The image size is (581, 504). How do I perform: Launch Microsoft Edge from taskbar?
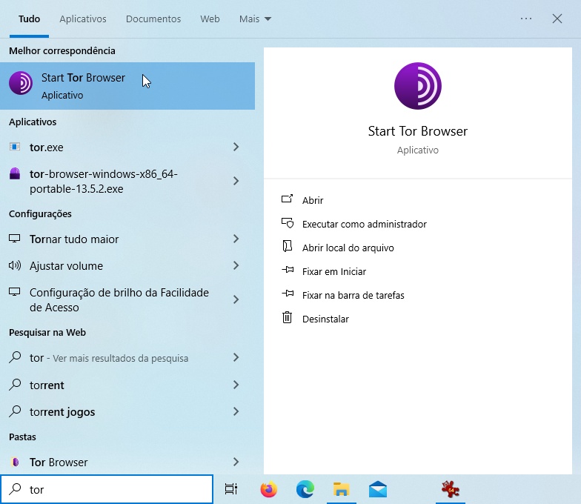(x=305, y=489)
